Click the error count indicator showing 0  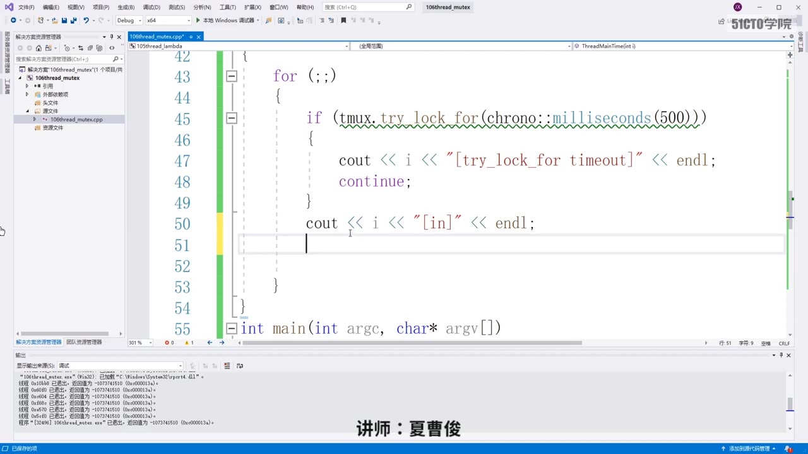[169, 343]
